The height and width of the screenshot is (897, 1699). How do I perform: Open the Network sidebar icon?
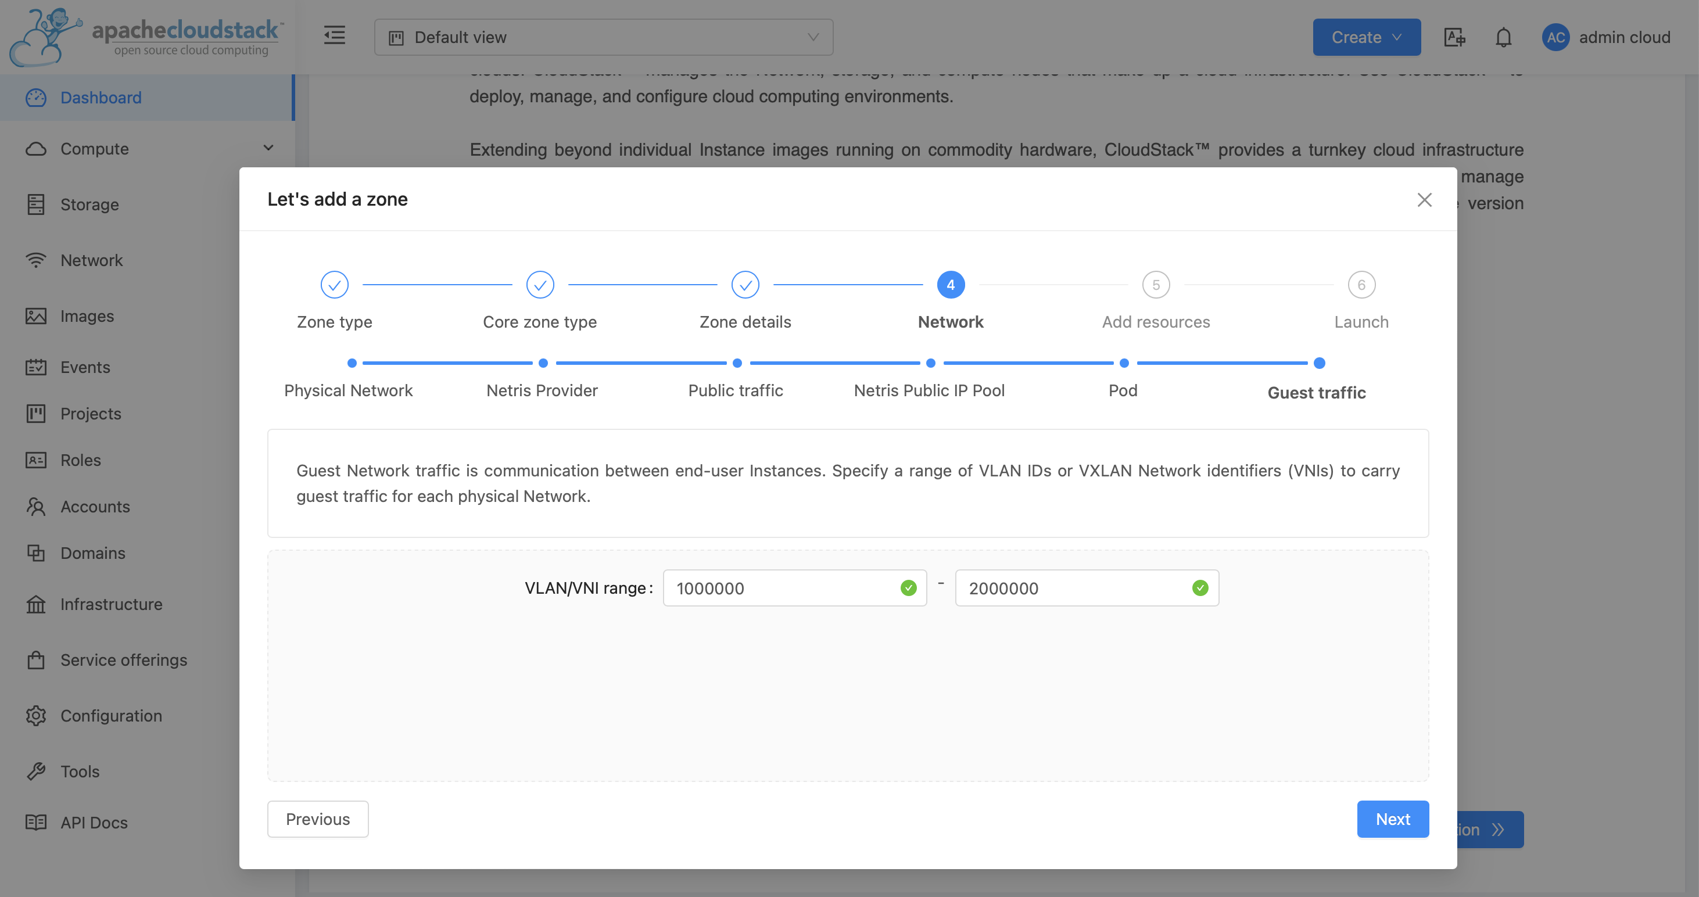pos(36,260)
